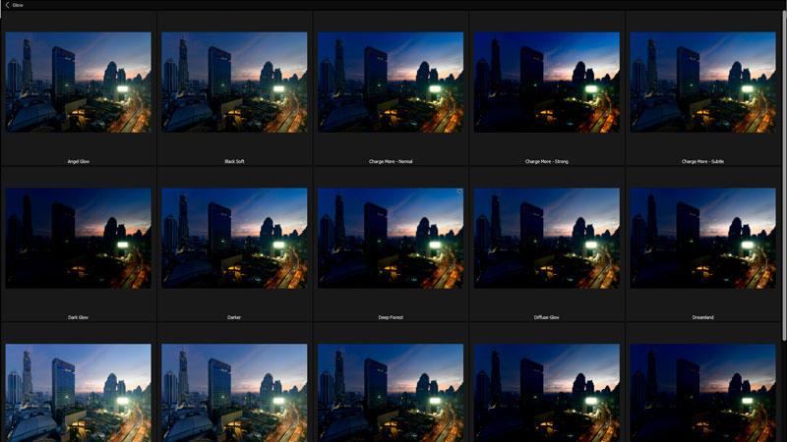Select the Charge More - Subtle thumbnail
This screenshot has height=442, width=787.
pyautogui.click(x=702, y=83)
